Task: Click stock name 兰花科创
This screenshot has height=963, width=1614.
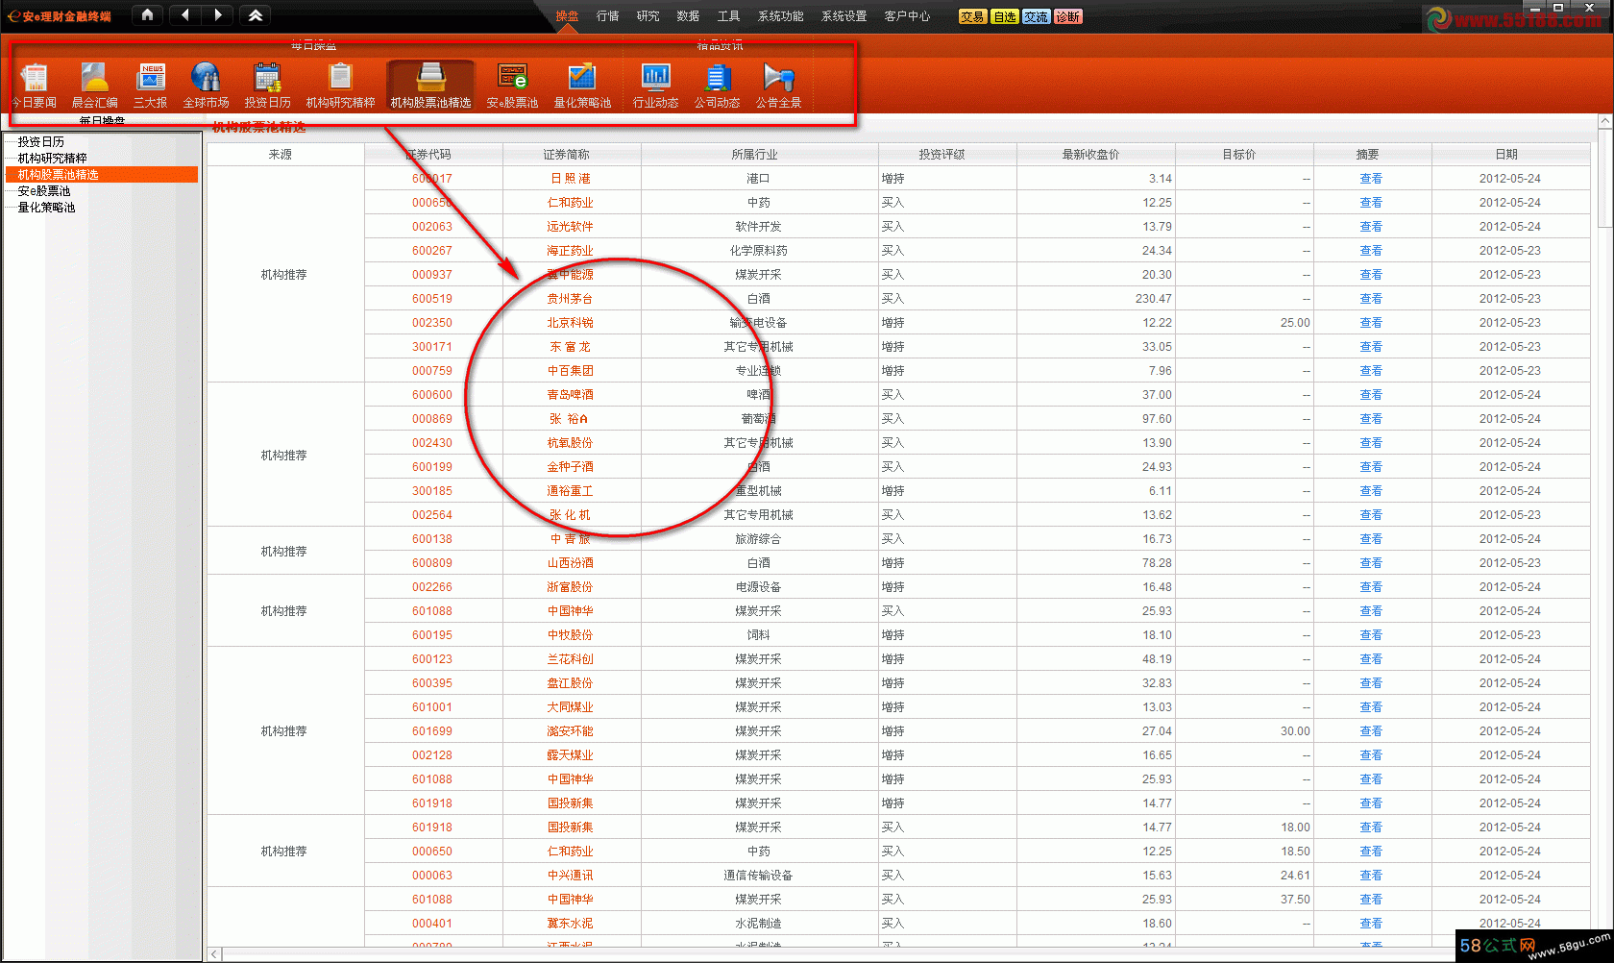Action: 571,659
